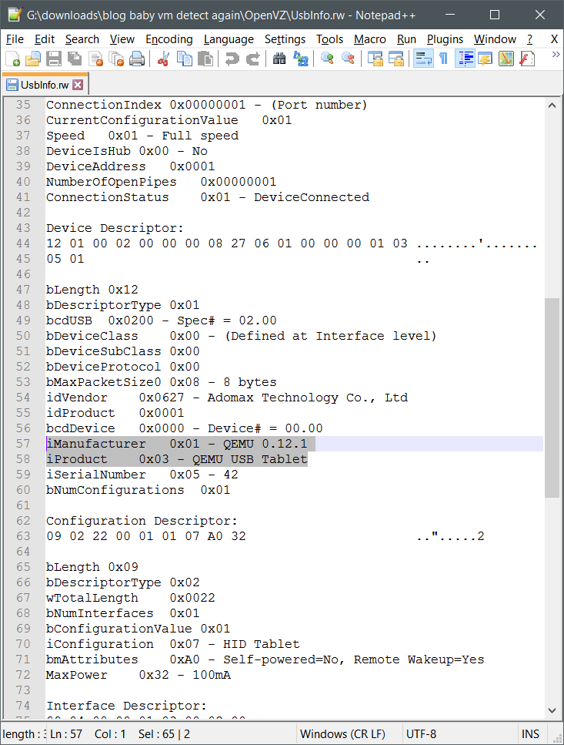Create a new document with the New icon
The height and width of the screenshot is (745, 564).
[13, 59]
